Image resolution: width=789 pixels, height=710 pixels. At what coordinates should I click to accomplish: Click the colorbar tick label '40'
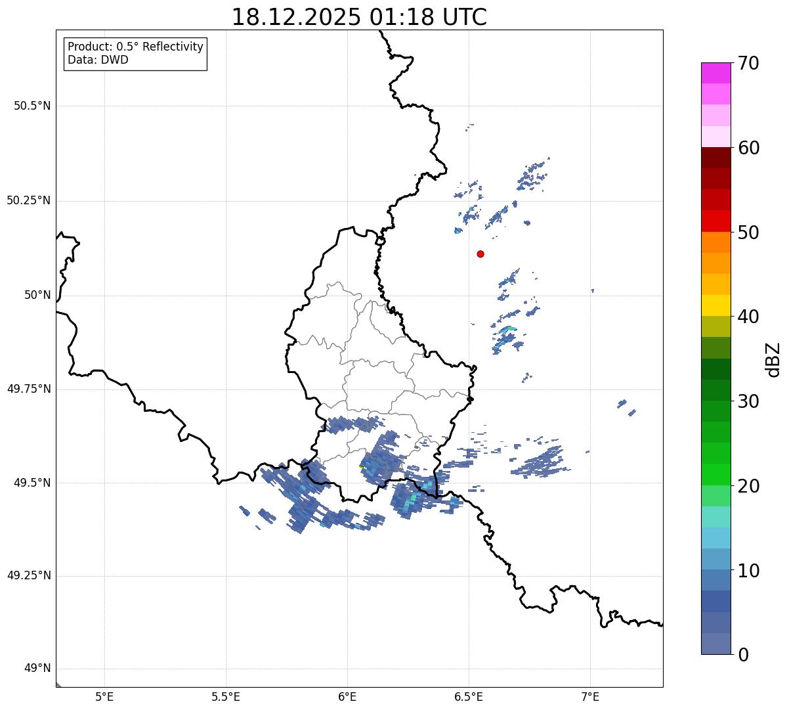[x=749, y=317]
